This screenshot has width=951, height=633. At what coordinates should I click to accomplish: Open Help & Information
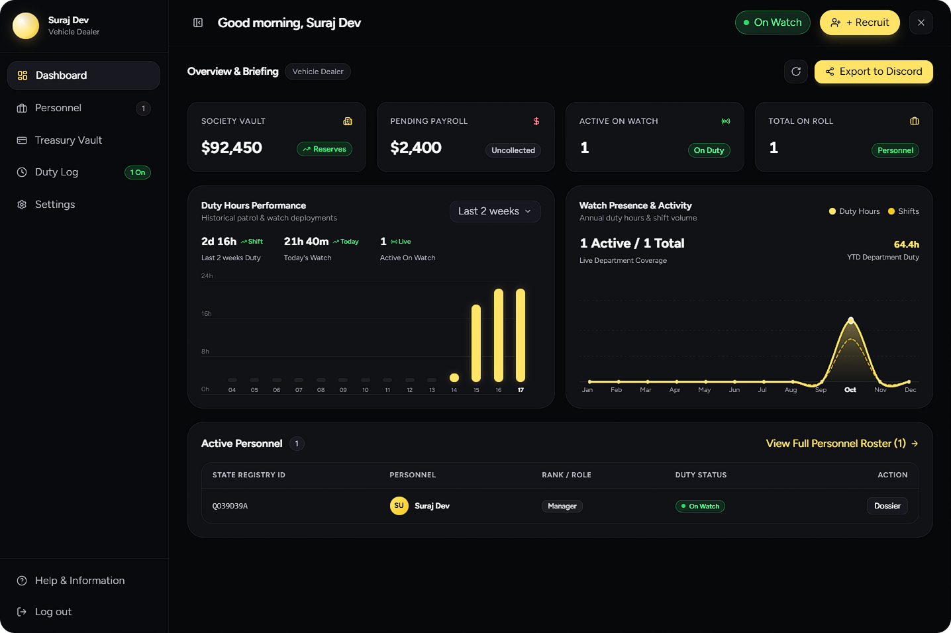[x=83, y=581]
